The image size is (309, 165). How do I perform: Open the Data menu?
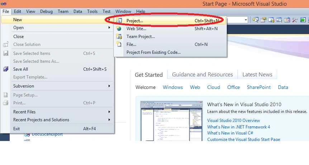pos(78,11)
